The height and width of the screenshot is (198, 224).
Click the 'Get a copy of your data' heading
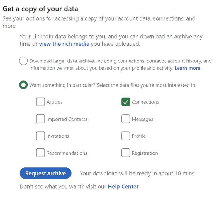click(40, 8)
